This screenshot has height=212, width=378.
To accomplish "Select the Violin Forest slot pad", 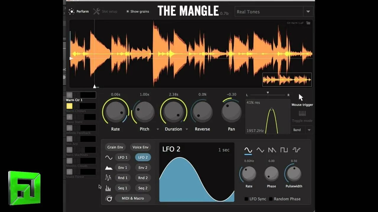I will 69,171.
